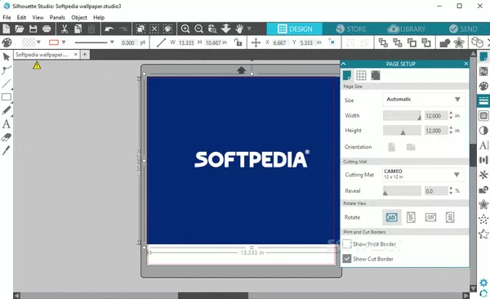Create a new document with New icon
This screenshot has width=490, height=299.
click(x=6, y=29)
